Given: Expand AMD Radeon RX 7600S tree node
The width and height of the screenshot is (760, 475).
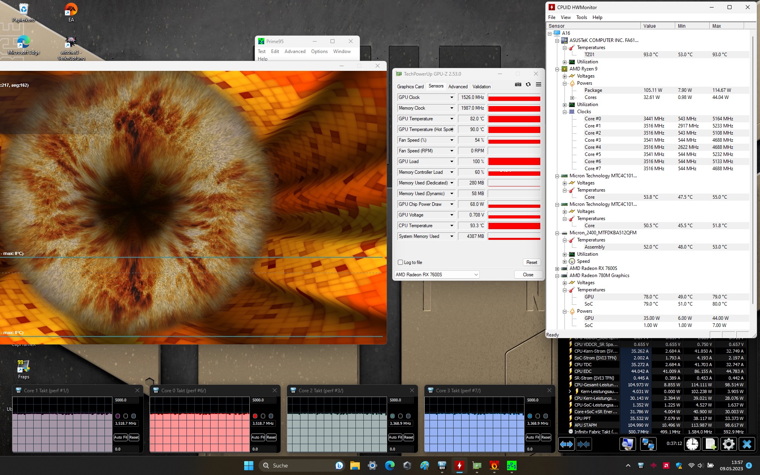Looking at the screenshot, I should [x=557, y=269].
